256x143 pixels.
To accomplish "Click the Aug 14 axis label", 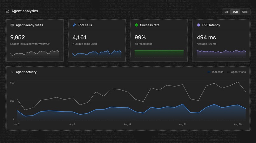I will tap(127, 124).
